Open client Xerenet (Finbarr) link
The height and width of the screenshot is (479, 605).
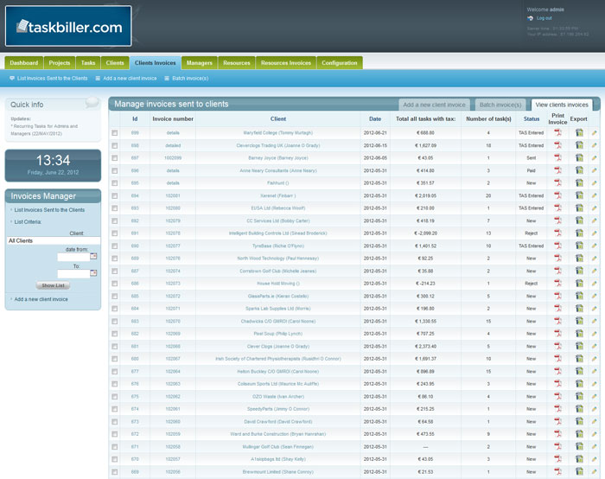pyautogui.click(x=277, y=195)
